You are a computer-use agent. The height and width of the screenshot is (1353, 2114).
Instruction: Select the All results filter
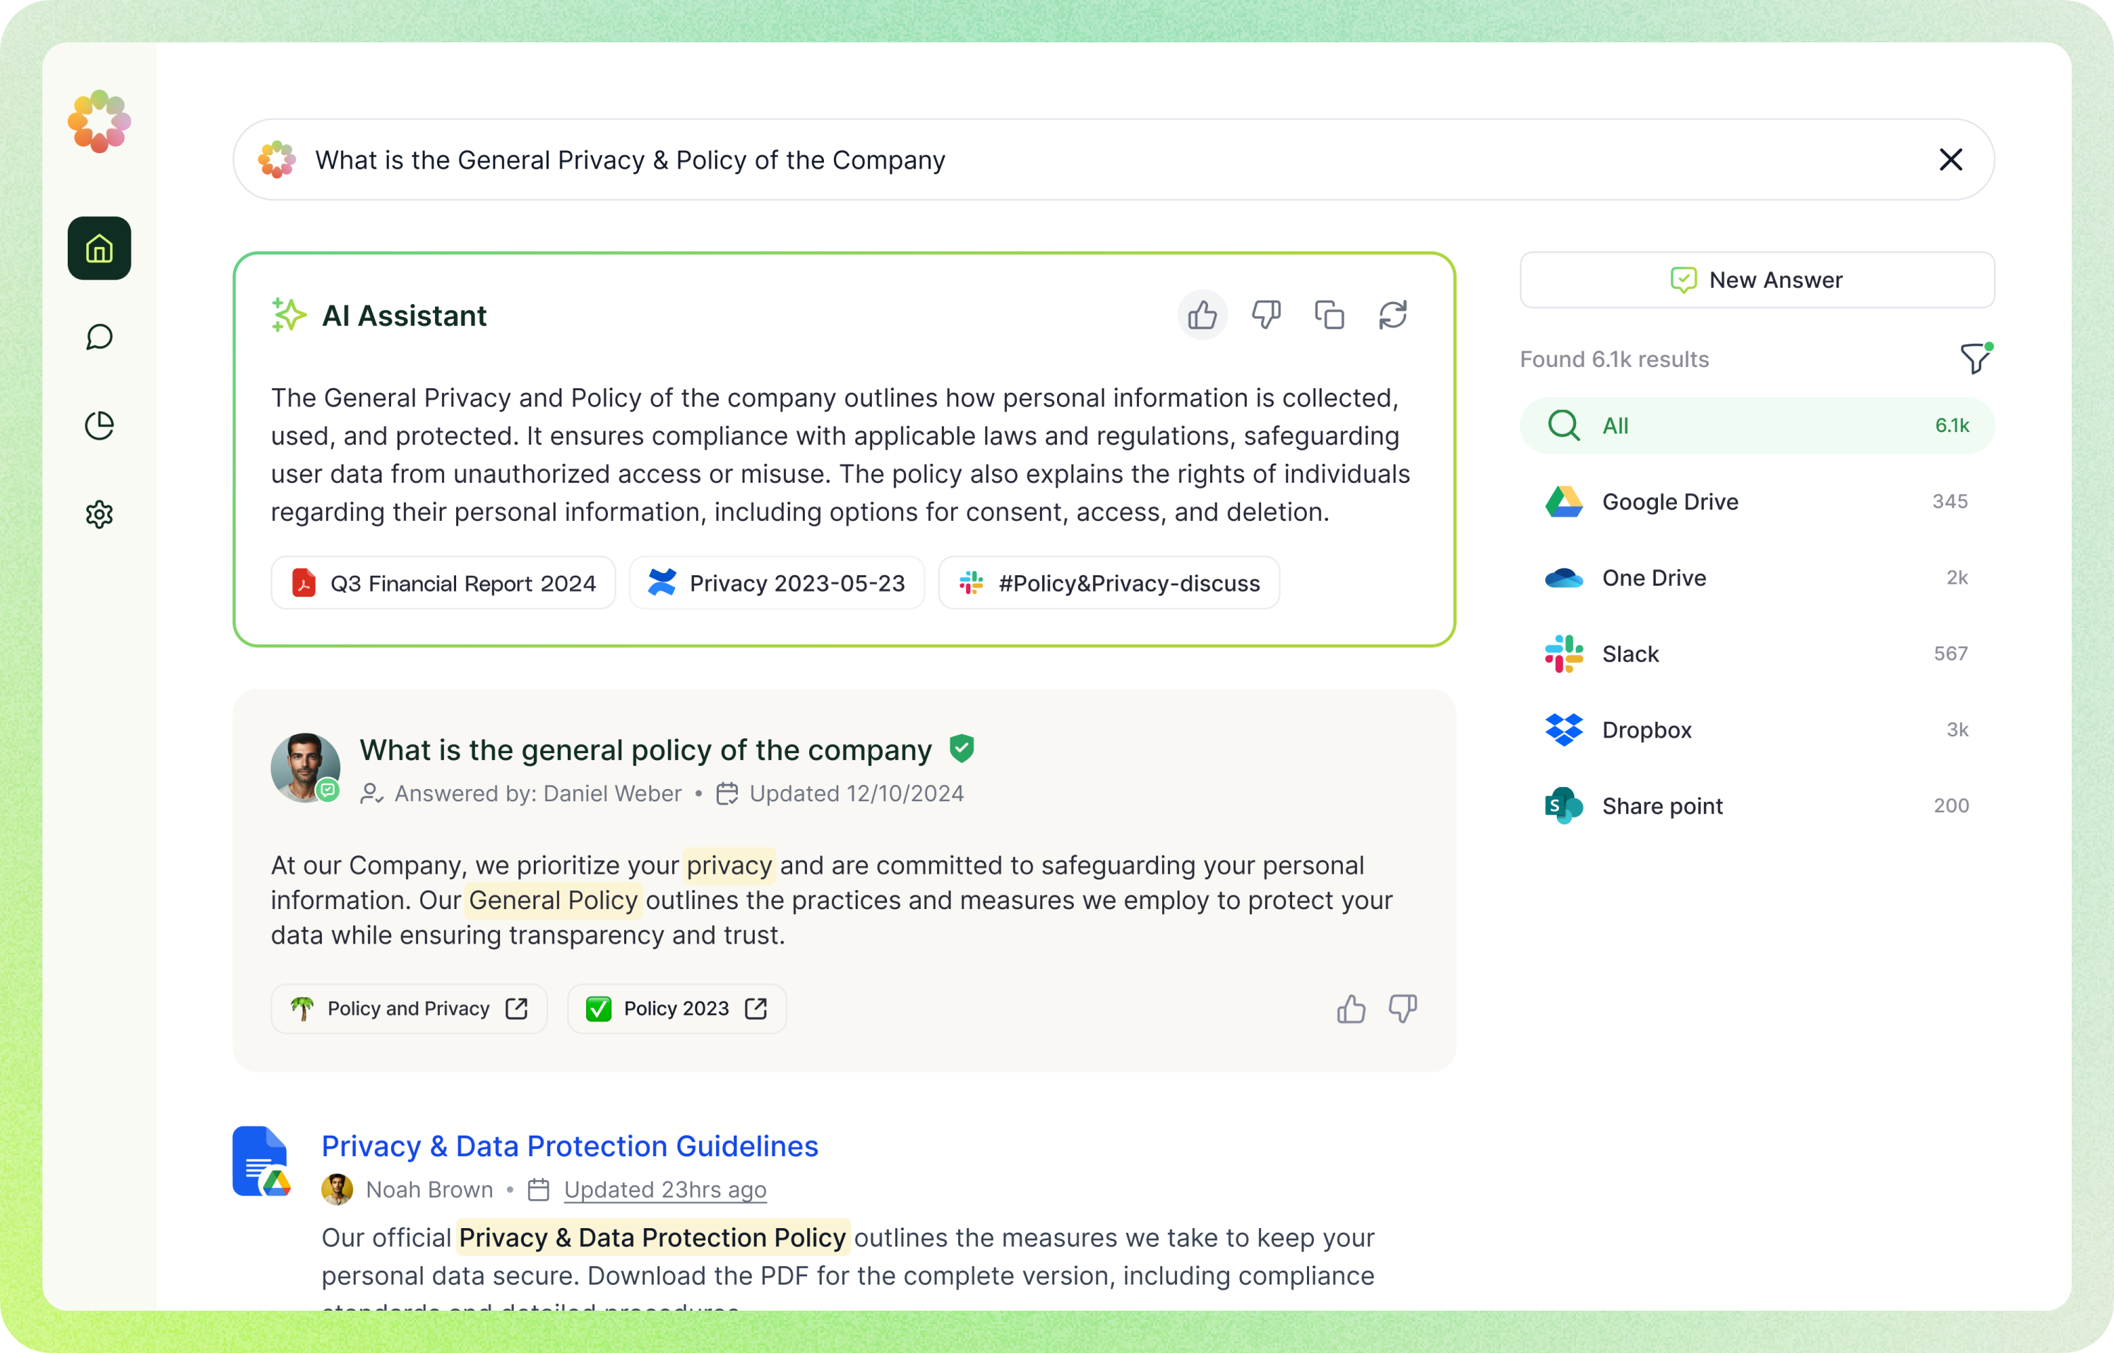pyautogui.click(x=1756, y=426)
